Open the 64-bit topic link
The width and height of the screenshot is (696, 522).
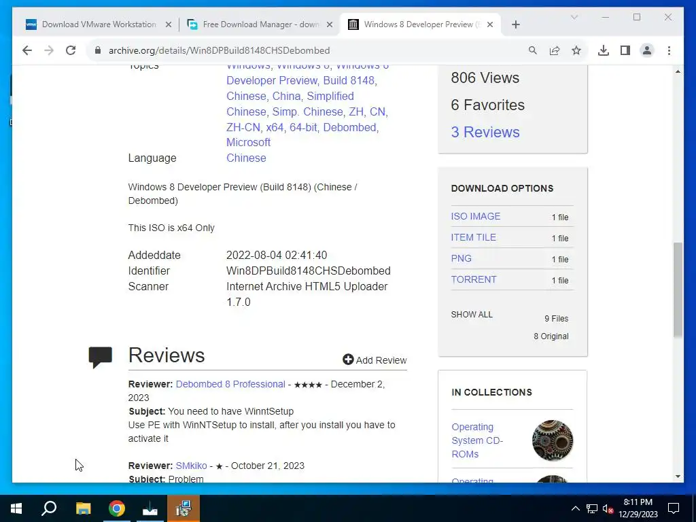pyautogui.click(x=303, y=127)
